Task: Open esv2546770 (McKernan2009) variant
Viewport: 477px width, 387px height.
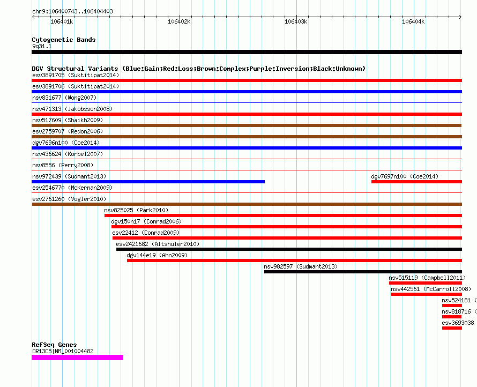Action: pyautogui.click(x=72, y=188)
